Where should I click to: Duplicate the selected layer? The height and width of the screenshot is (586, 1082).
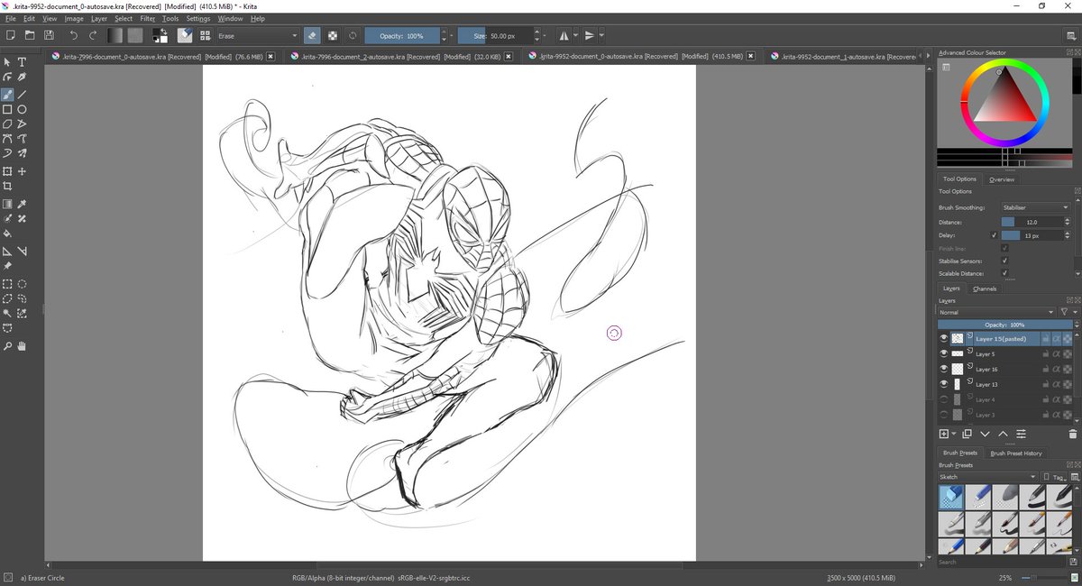[967, 434]
